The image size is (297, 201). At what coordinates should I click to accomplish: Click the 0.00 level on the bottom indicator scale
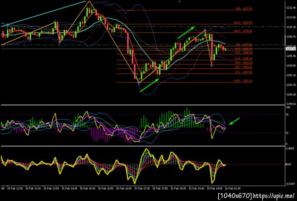(289, 164)
